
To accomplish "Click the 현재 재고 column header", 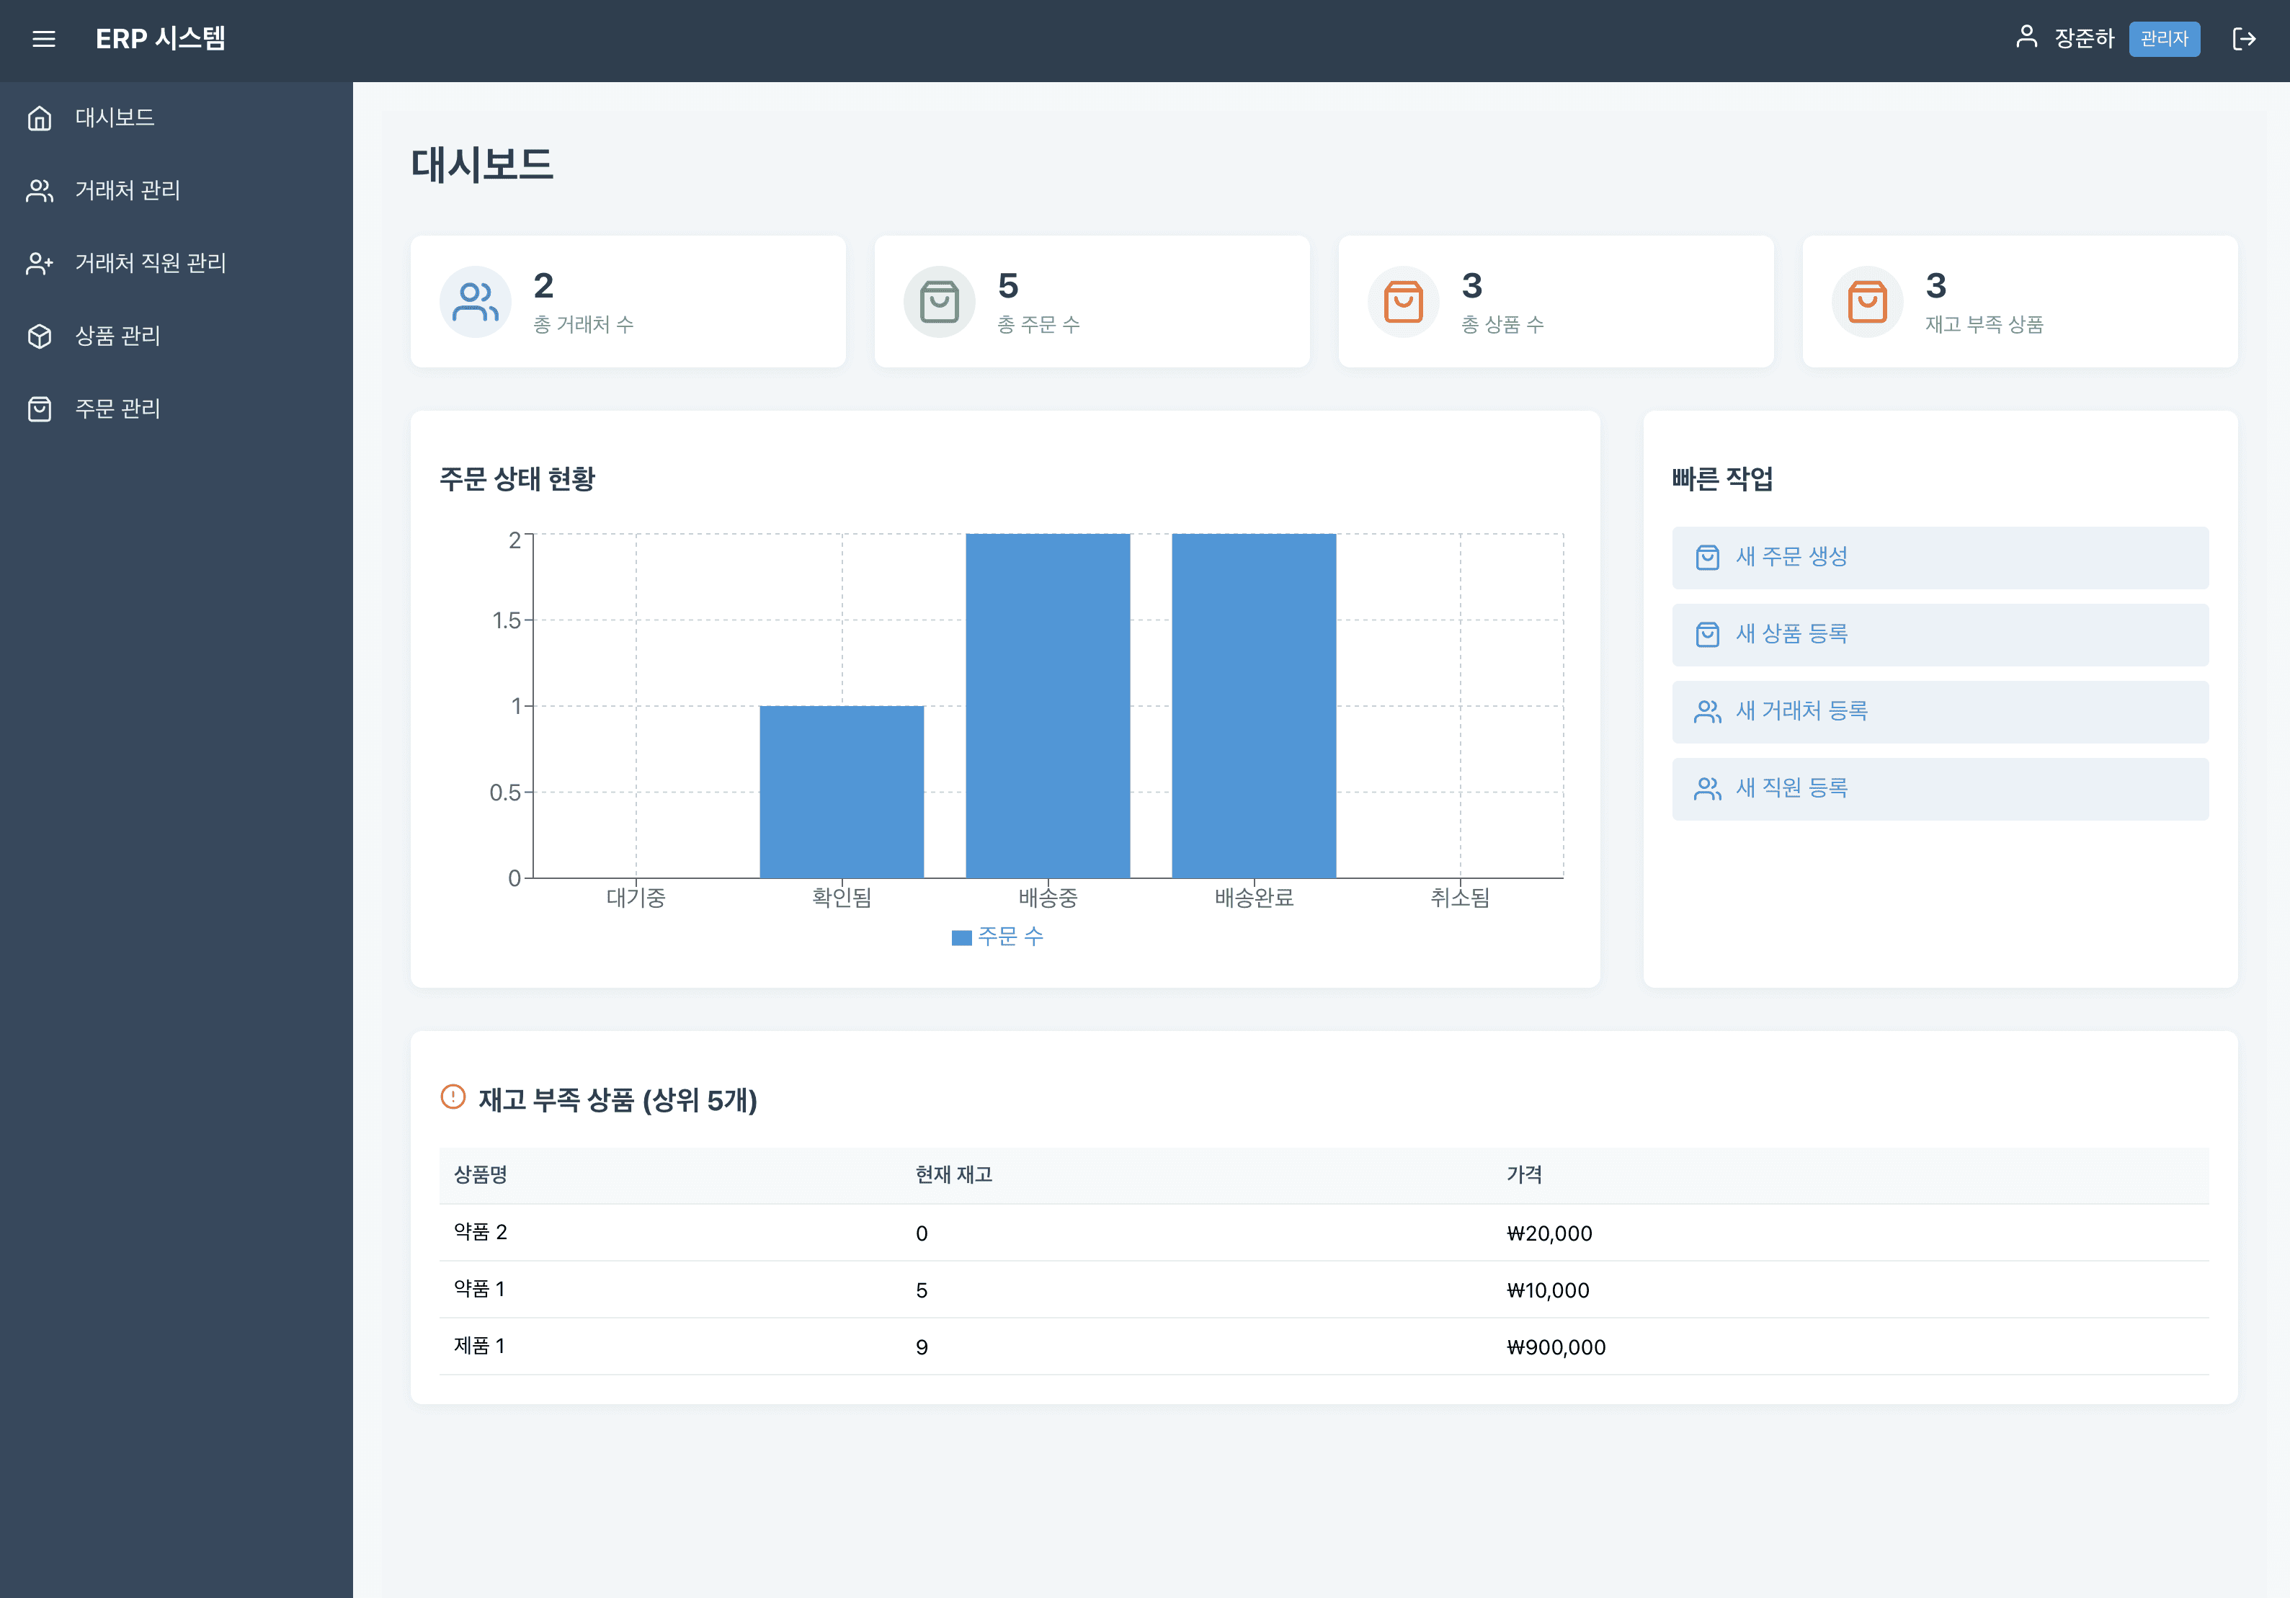I will coord(953,1175).
